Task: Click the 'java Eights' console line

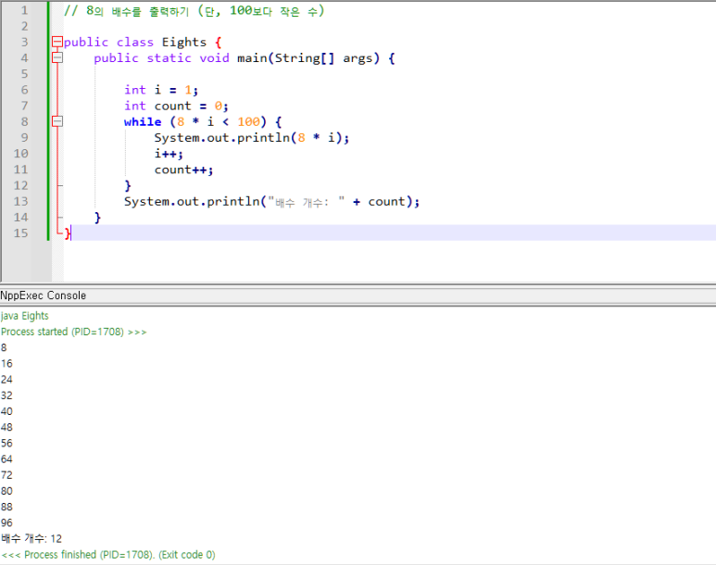Action: 25,316
